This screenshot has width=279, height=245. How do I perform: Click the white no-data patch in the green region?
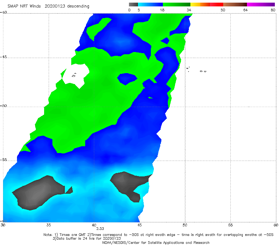click(x=76, y=76)
